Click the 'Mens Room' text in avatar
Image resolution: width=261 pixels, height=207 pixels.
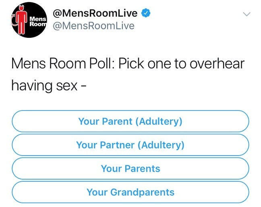click(x=38, y=22)
